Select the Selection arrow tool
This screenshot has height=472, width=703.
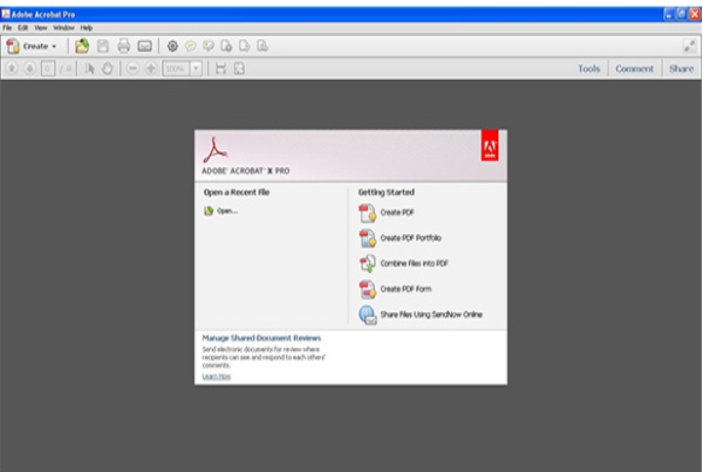click(90, 68)
